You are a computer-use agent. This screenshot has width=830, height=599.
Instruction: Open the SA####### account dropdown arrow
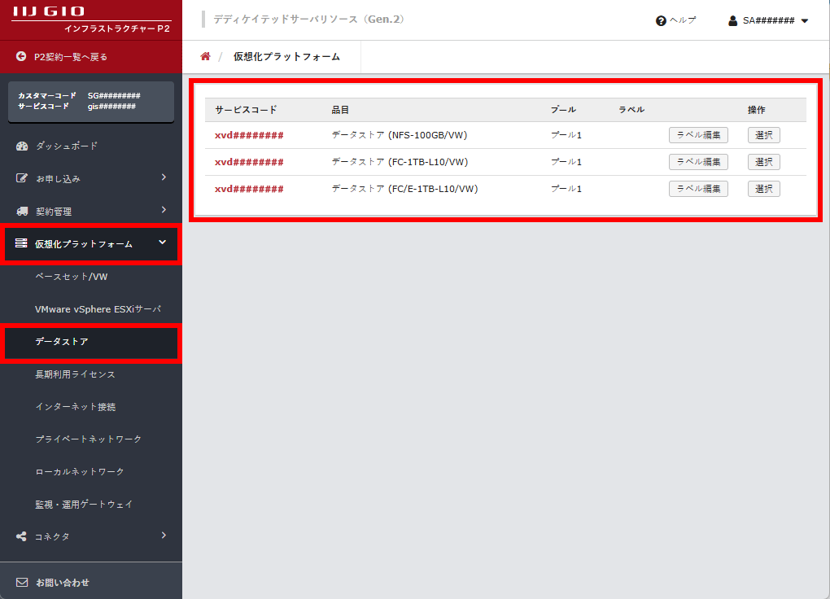pyautogui.click(x=805, y=21)
